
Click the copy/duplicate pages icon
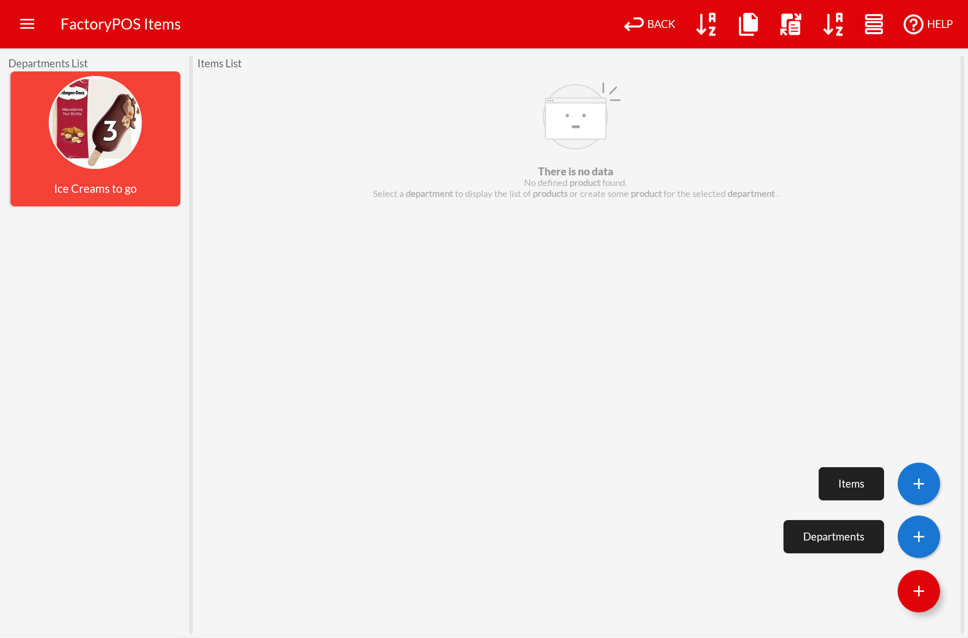748,24
